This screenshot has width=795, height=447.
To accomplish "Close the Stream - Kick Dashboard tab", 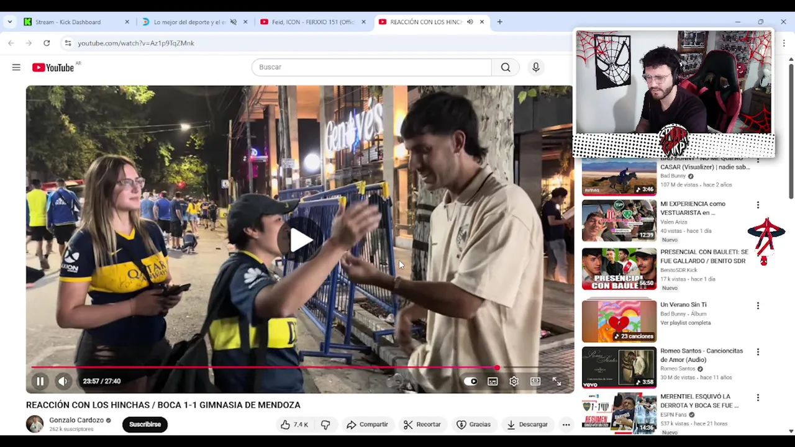I will click(127, 22).
